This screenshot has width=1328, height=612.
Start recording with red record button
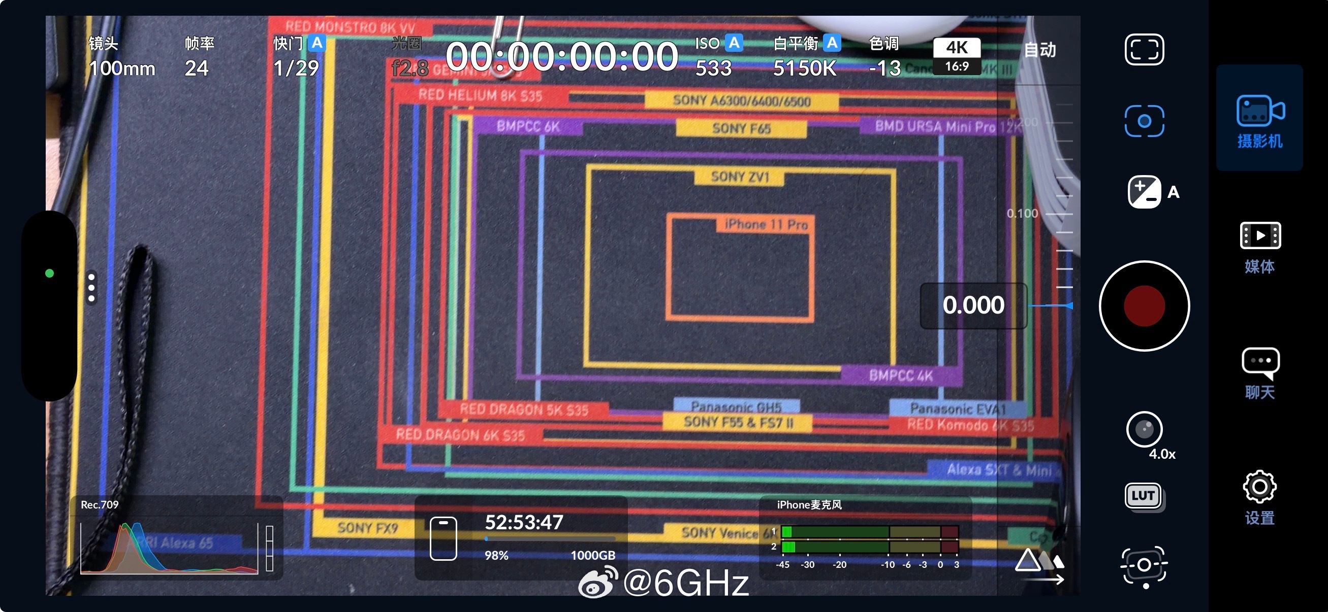pos(1144,306)
